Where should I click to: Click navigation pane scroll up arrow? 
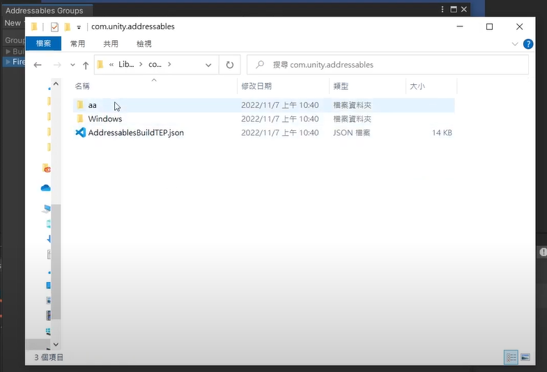click(x=56, y=84)
